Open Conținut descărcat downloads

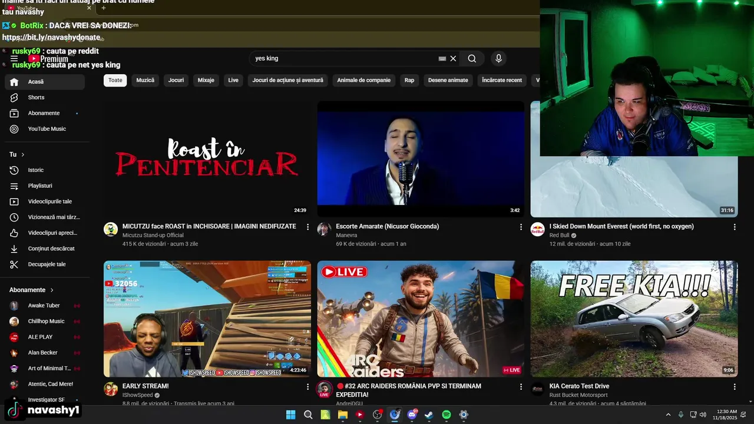click(45, 249)
